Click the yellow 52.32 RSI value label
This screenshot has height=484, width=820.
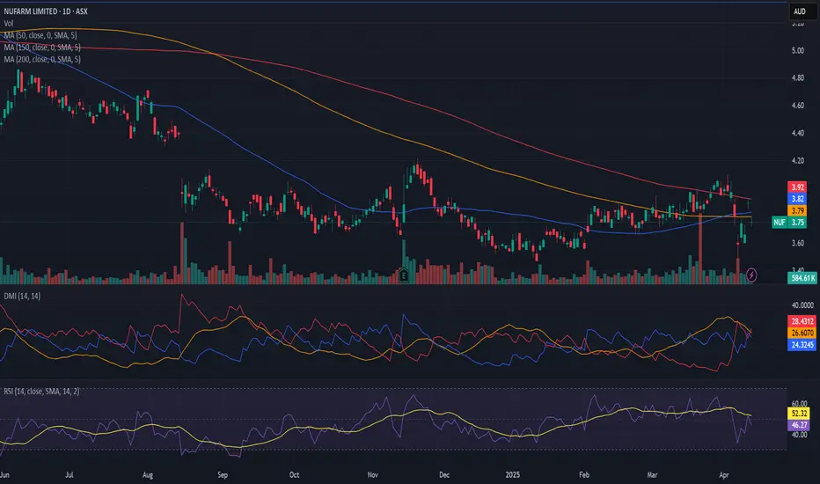point(799,414)
